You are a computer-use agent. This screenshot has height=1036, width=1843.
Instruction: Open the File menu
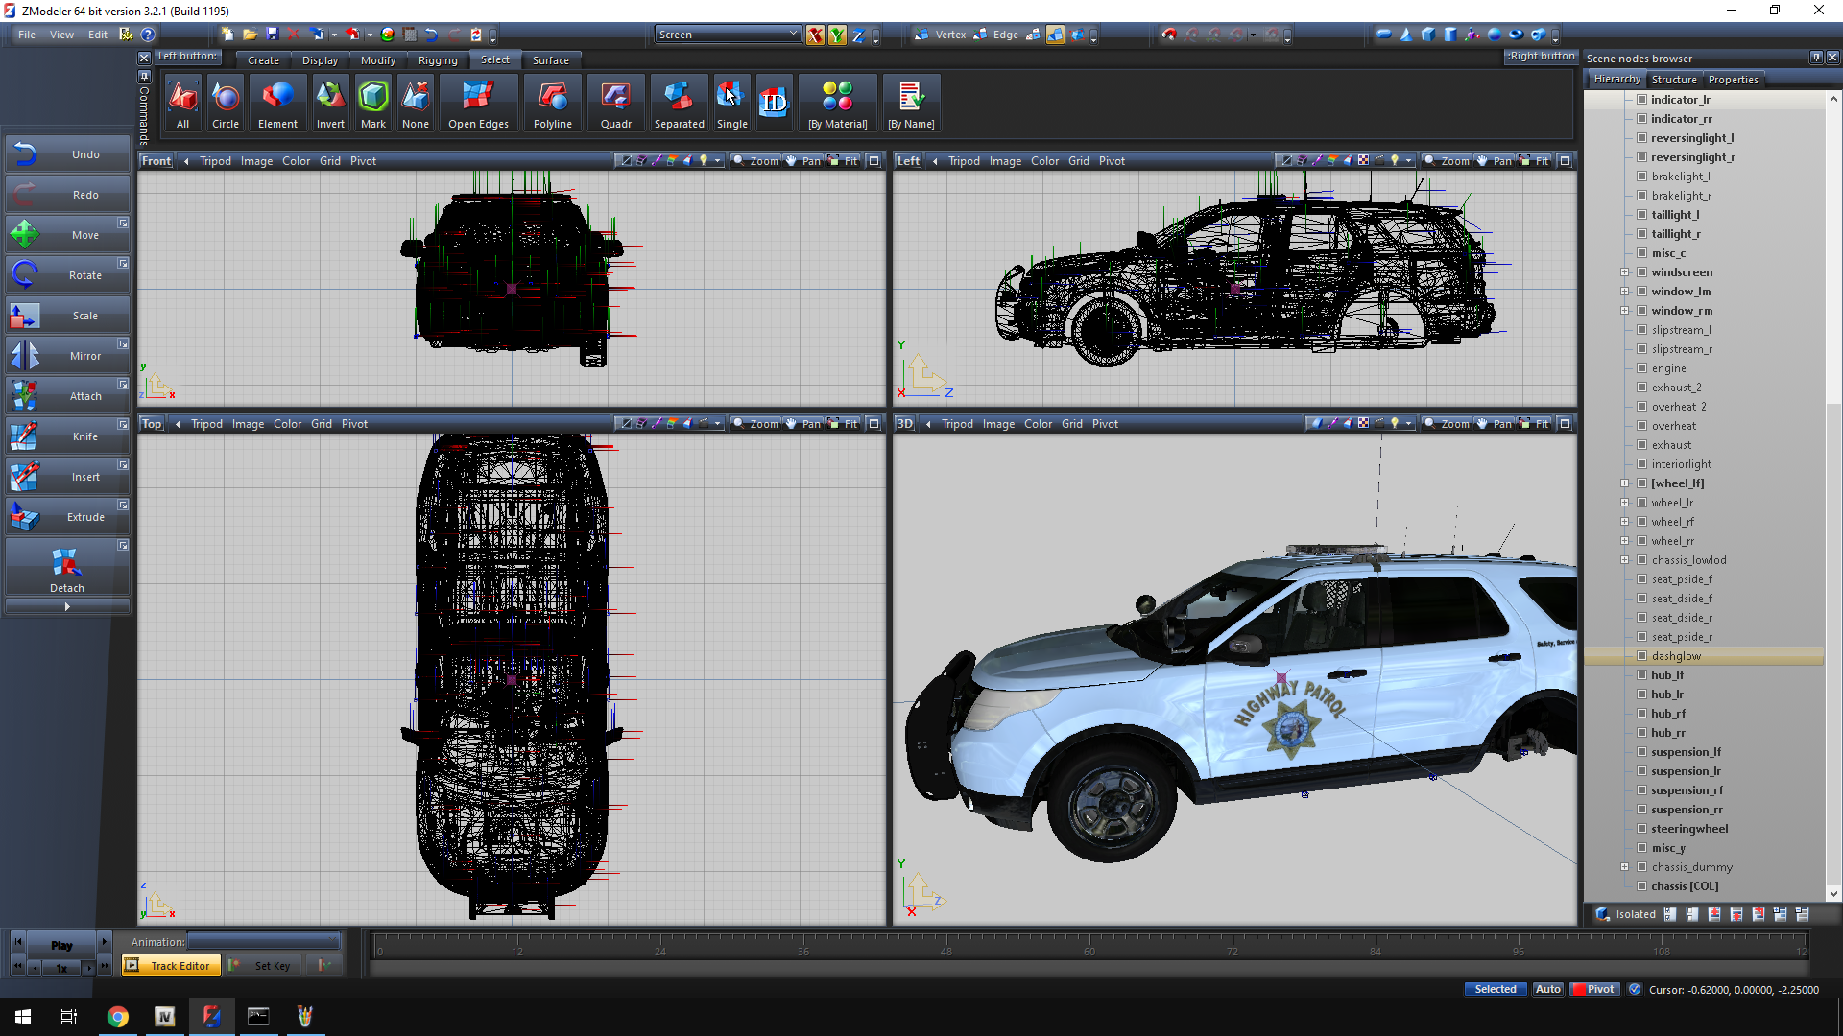pyautogui.click(x=27, y=35)
